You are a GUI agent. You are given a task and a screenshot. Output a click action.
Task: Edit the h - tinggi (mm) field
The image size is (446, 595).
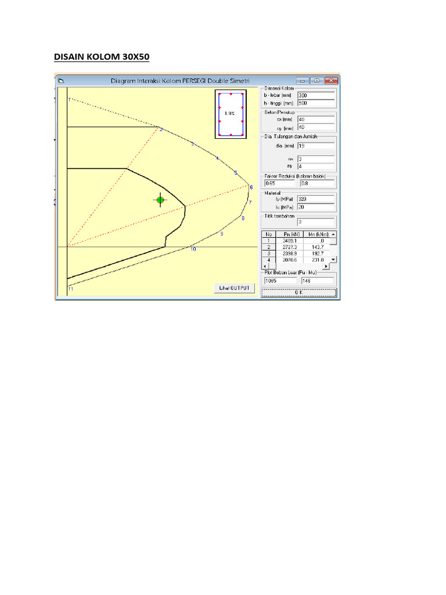(x=316, y=103)
